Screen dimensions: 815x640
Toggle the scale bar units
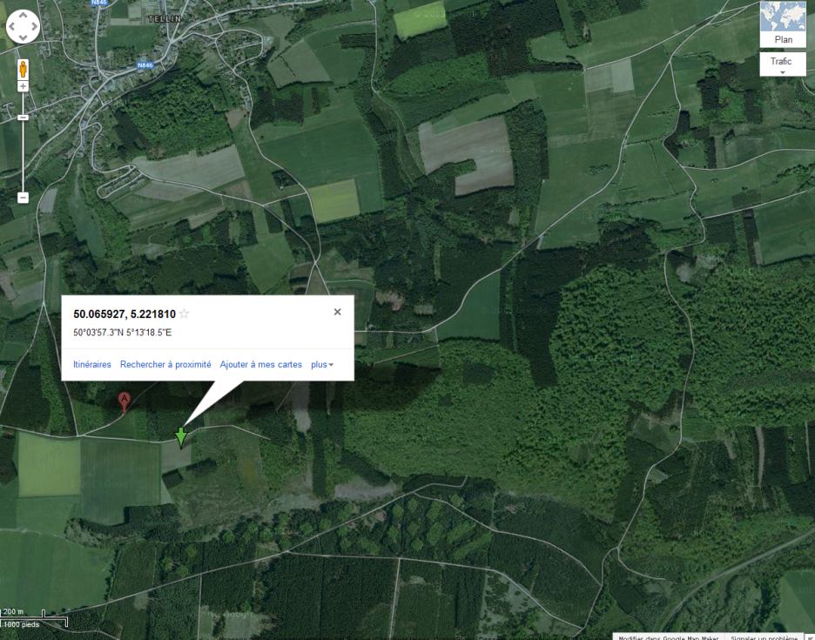tap(34, 617)
